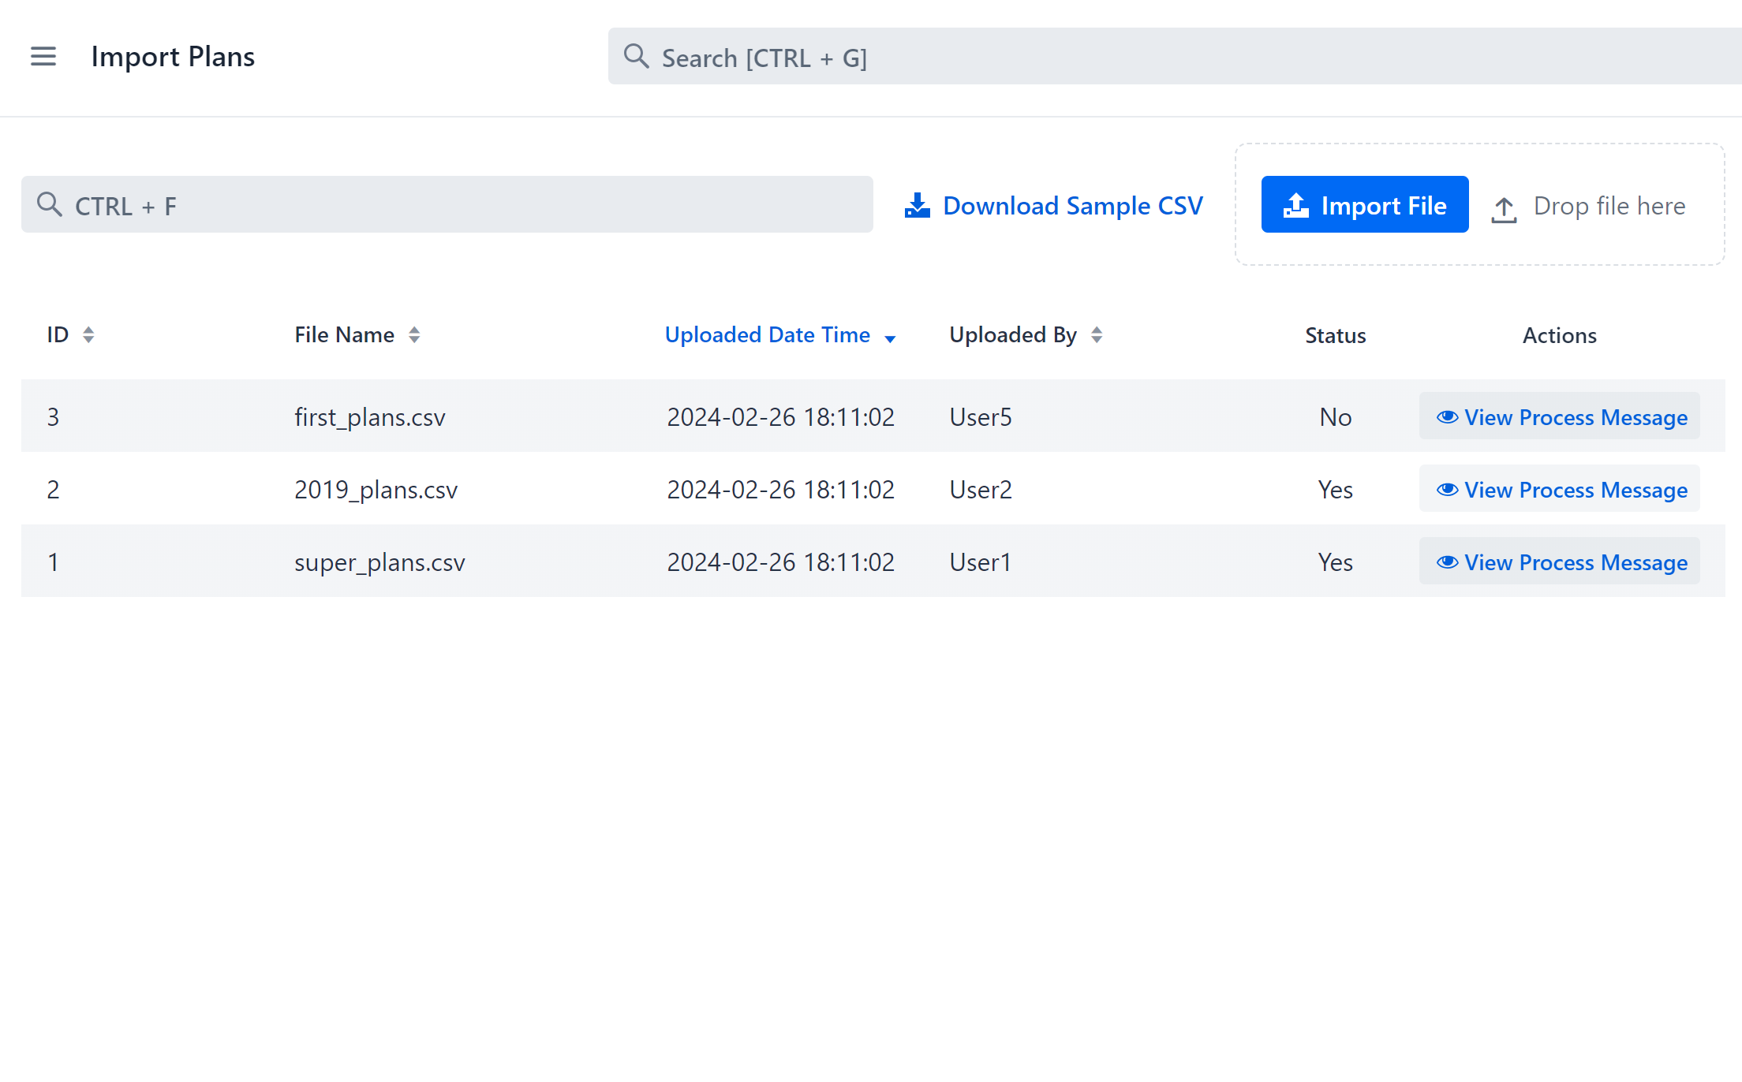This screenshot has width=1742, height=1082.
Task: Click the magnifier icon in the table search field
Action: (x=50, y=204)
